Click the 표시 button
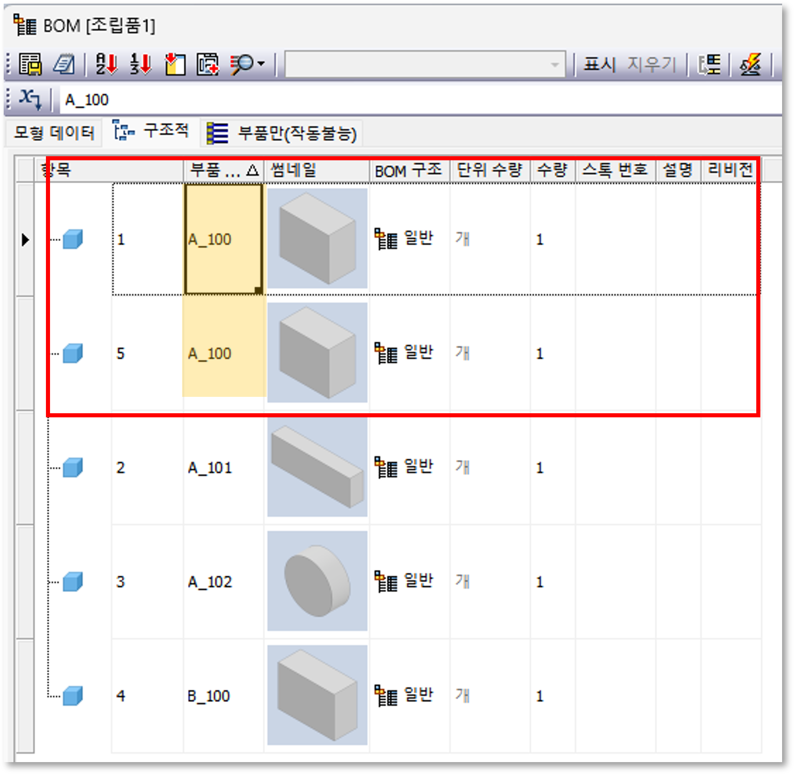The image size is (794, 774). [599, 64]
